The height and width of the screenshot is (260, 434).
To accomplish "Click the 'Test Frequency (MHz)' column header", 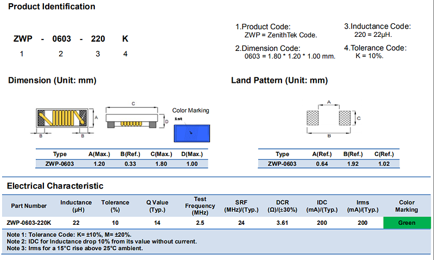I will tap(200, 206).
